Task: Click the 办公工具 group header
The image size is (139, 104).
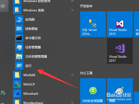Action: tap(86, 73)
